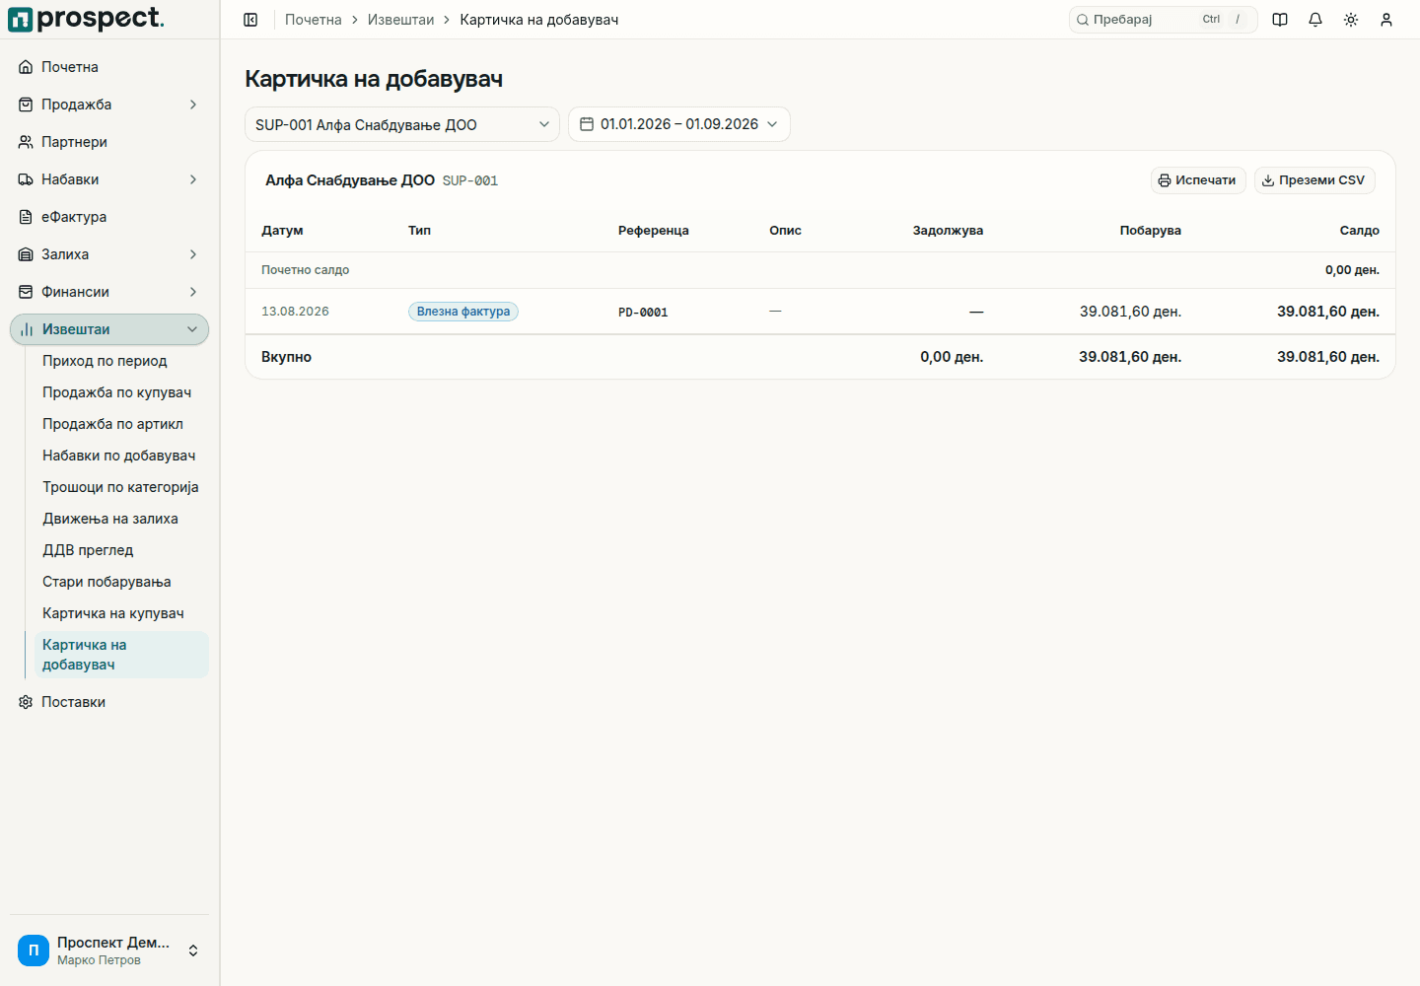Open the Продажба по купувач report
1420x986 pixels.
[121, 392]
